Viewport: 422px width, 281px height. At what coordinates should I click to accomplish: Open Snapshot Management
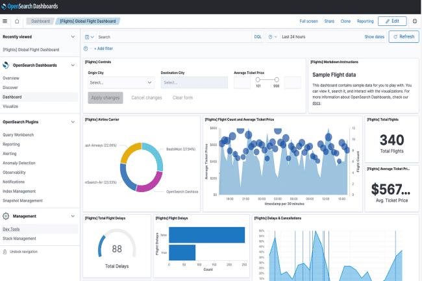[x=23, y=201]
